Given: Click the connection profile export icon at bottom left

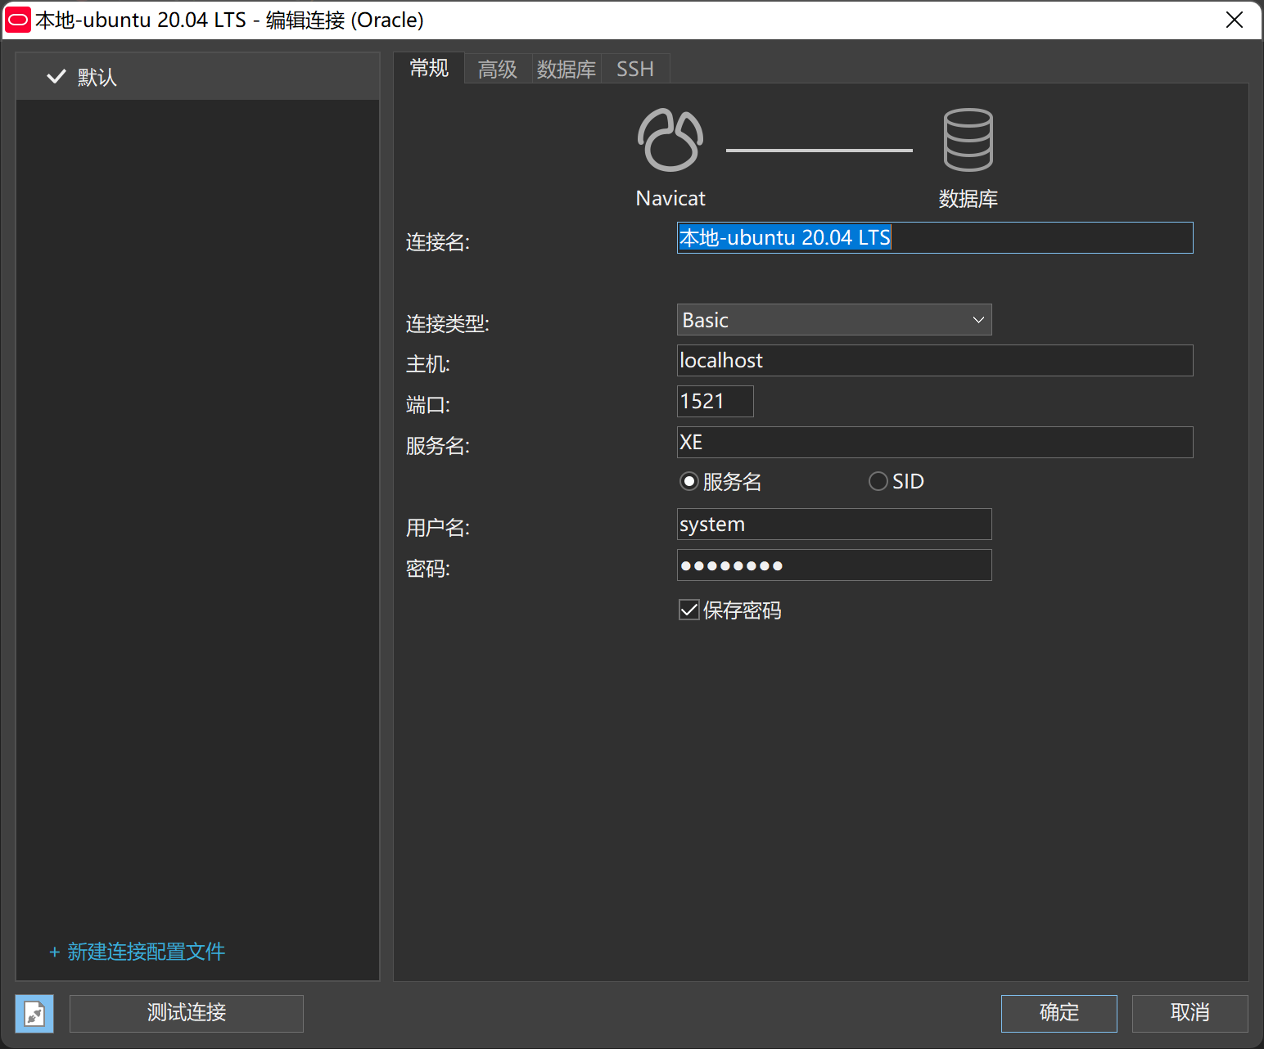Looking at the screenshot, I should coord(33,1013).
